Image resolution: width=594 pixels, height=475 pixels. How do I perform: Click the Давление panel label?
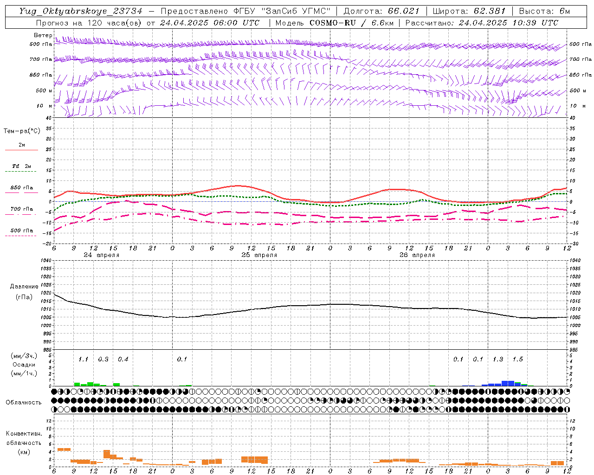tap(24, 287)
